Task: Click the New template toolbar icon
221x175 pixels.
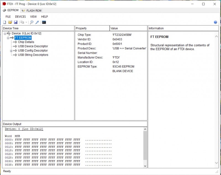Action: [4, 22]
